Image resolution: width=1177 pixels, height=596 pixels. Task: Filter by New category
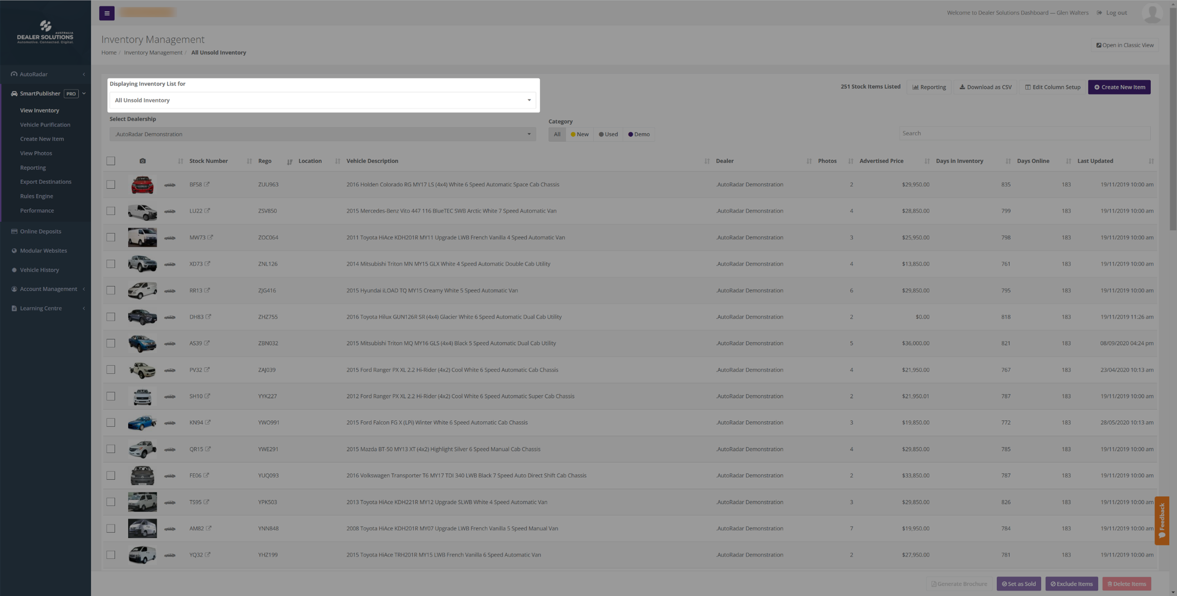pyautogui.click(x=579, y=134)
